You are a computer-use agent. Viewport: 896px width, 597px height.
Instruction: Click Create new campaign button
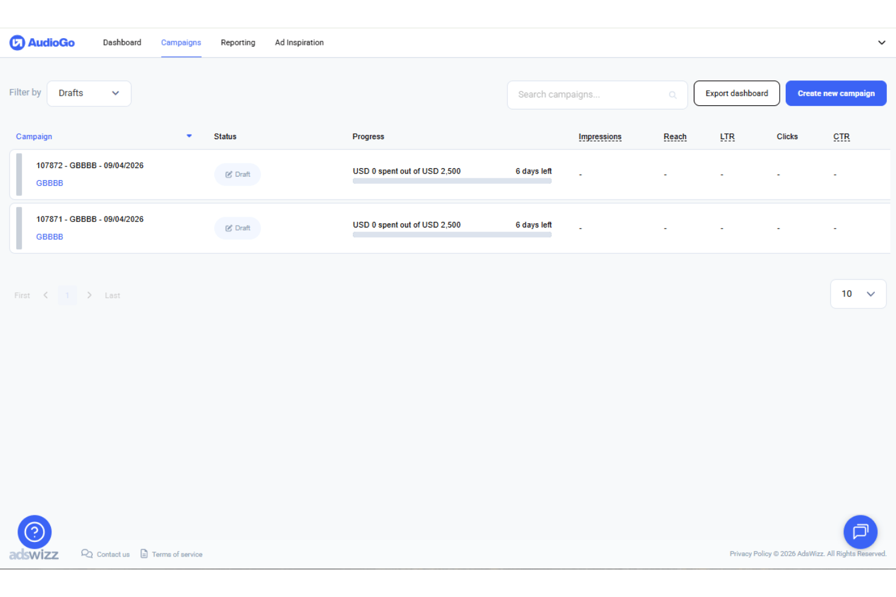point(836,93)
